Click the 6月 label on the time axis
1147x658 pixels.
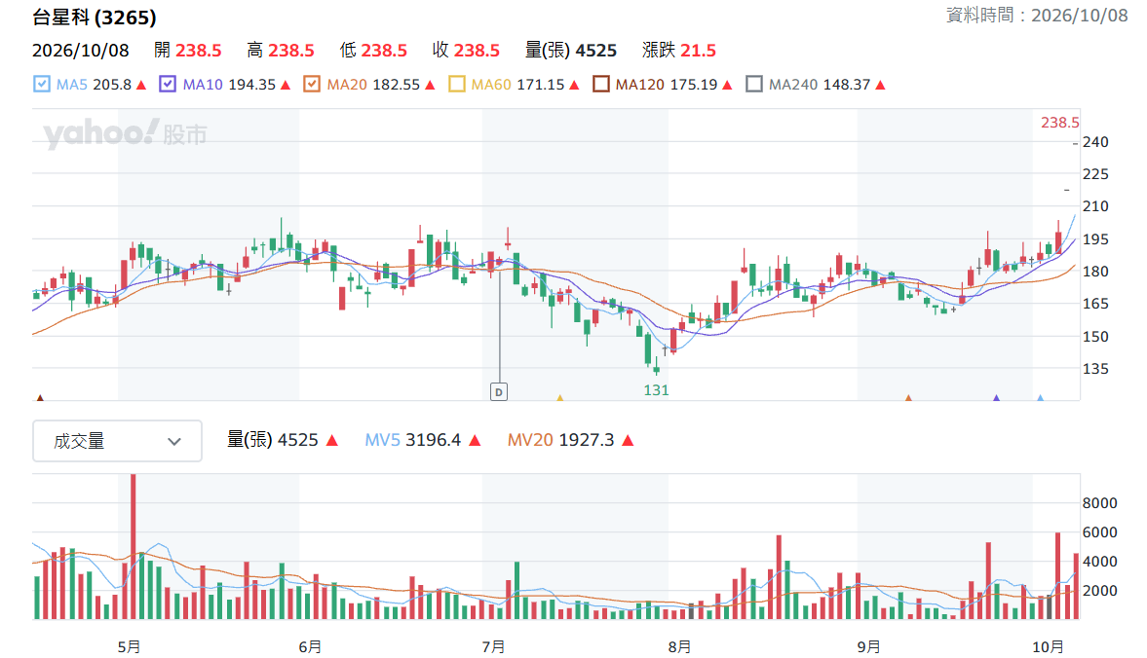(x=310, y=647)
